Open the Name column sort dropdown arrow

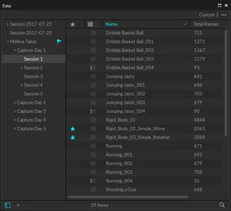pyautogui.click(x=185, y=24)
